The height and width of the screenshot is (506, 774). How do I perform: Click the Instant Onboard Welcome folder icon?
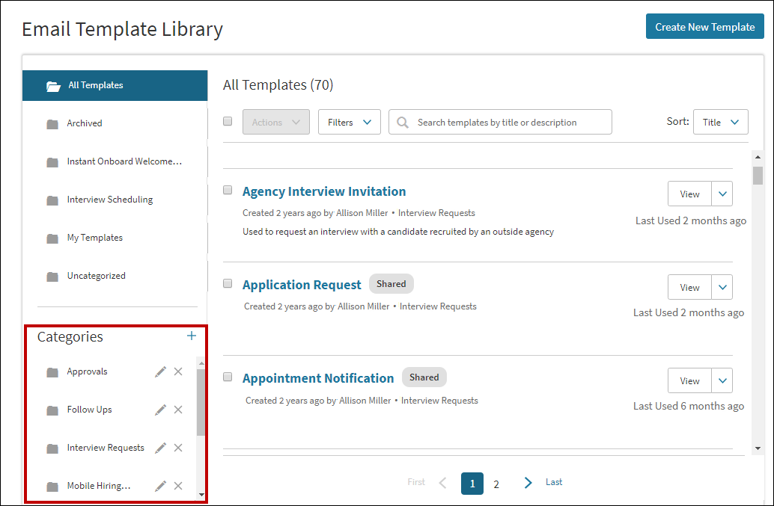coord(52,162)
